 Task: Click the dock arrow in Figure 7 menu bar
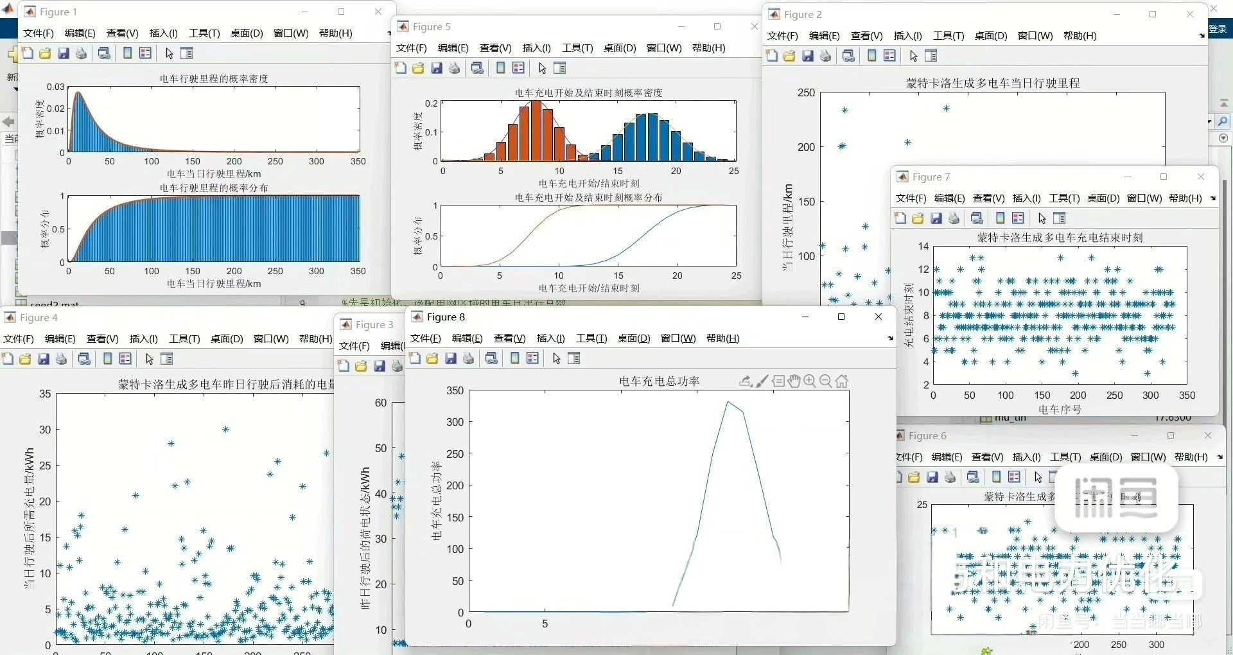click(1212, 198)
